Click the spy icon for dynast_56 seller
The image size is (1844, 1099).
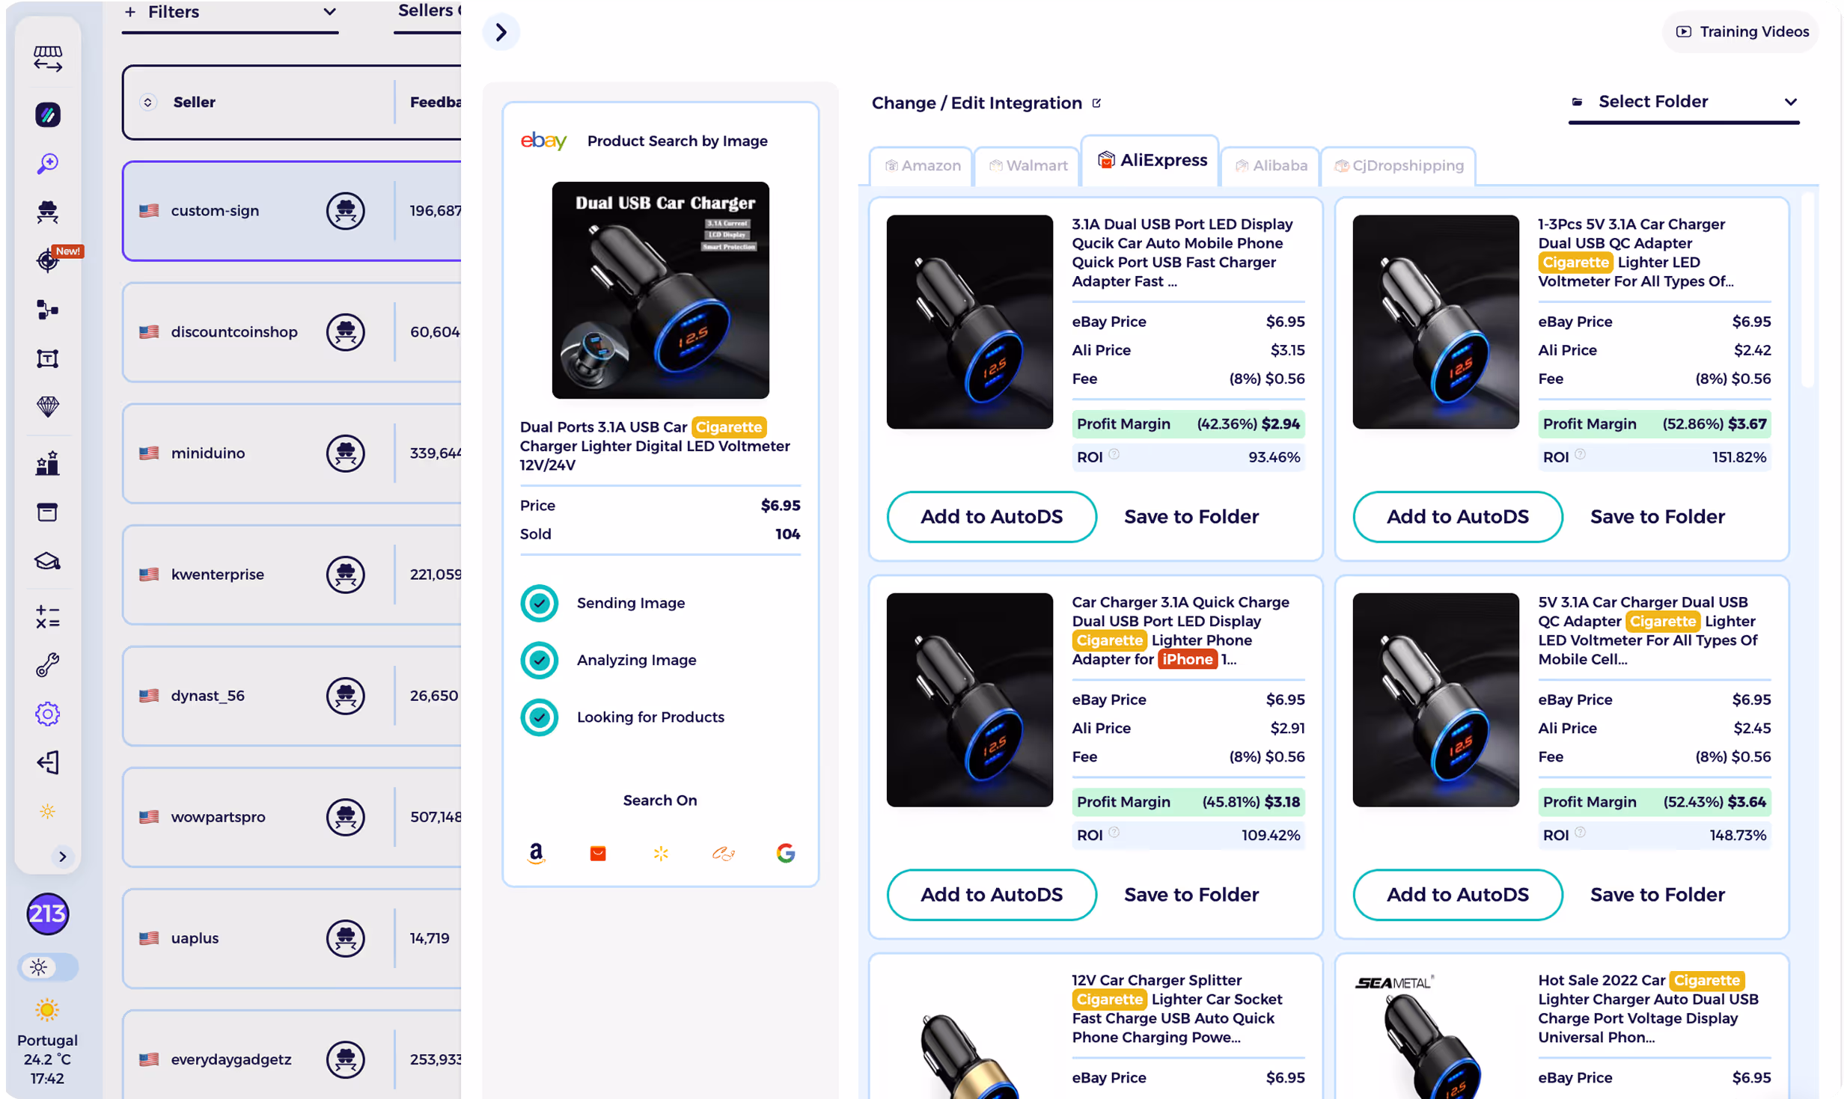[x=345, y=695]
